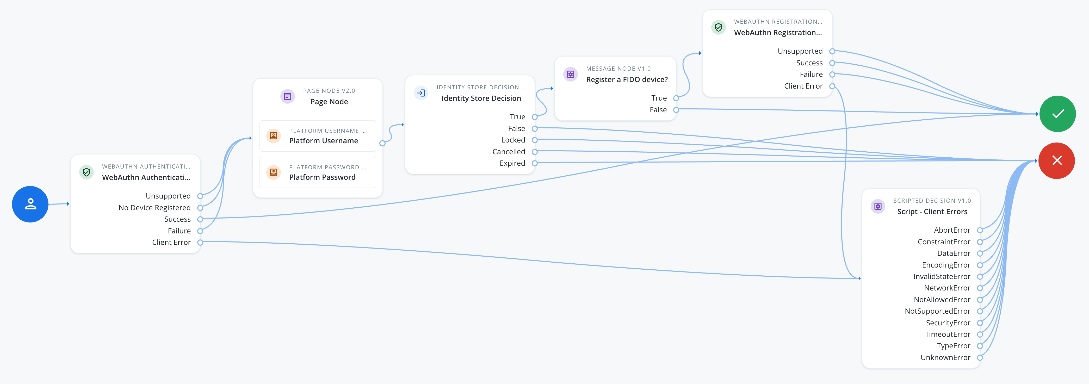Select the blue user start node
This screenshot has width=1089, height=384.
click(x=30, y=204)
